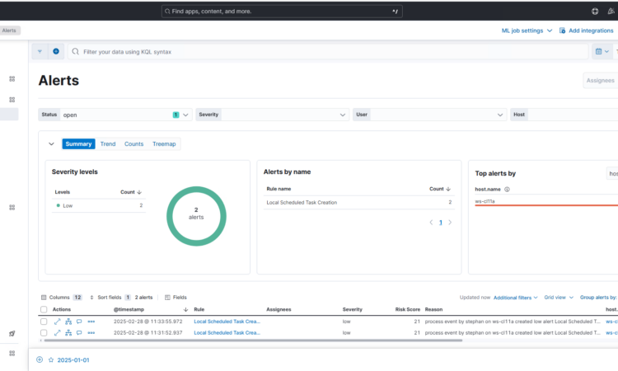Open more actions for the 11:33:55.972 alert
The image size is (618, 371).
click(x=91, y=322)
